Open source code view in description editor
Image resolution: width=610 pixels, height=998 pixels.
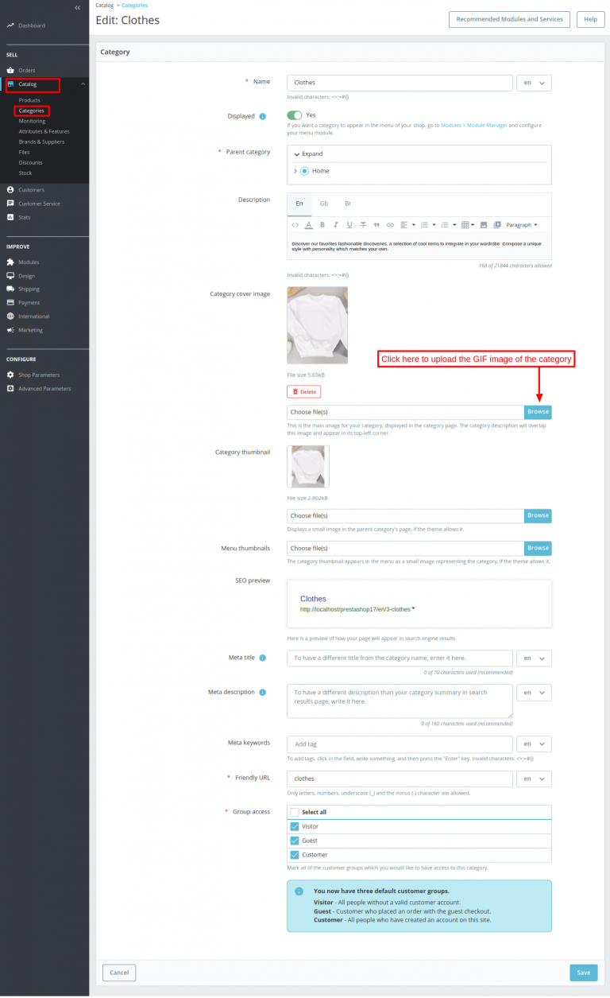point(295,224)
